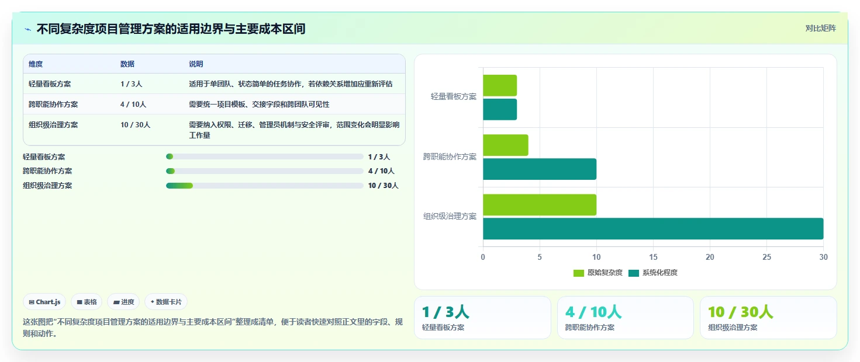Click the 10 / 30人 table cell
Screen dimensions: 860x362
135,124
